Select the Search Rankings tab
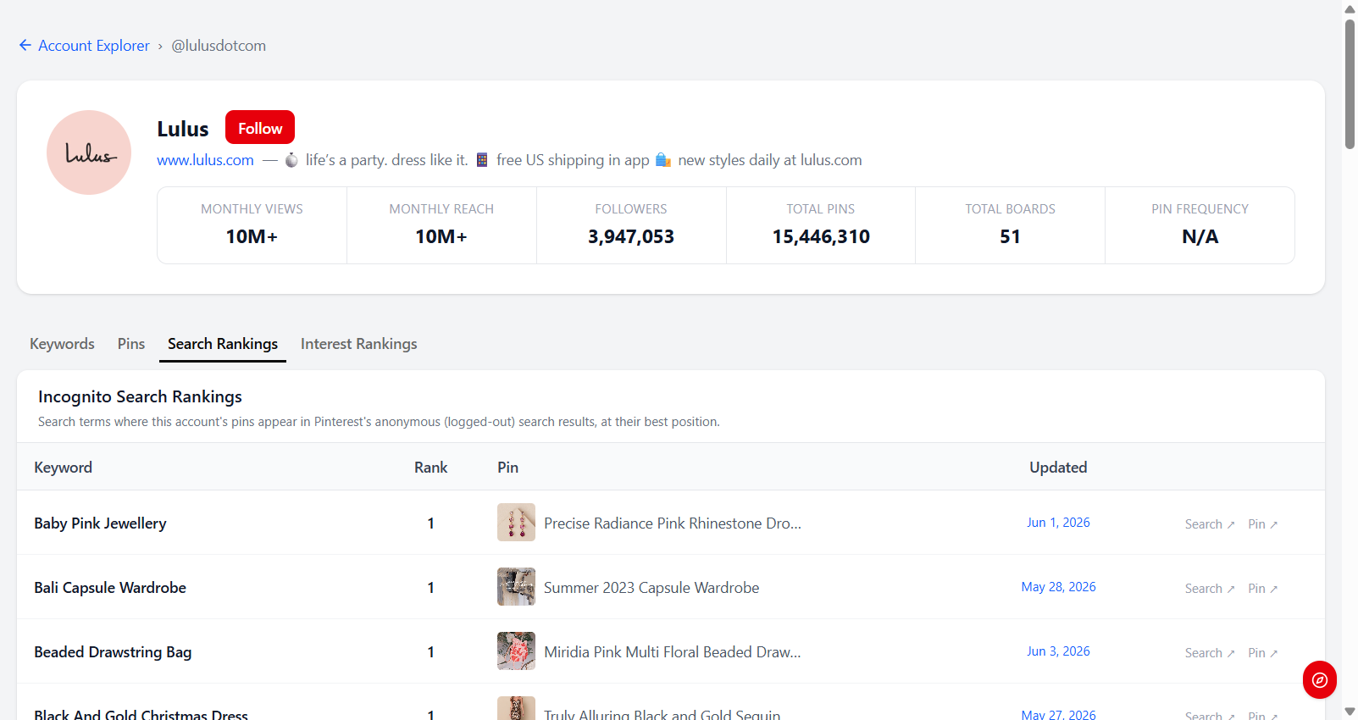This screenshot has height=720, width=1358. (x=223, y=344)
